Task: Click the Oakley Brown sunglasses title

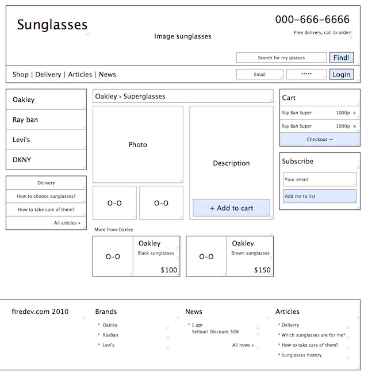Action: click(243, 243)
